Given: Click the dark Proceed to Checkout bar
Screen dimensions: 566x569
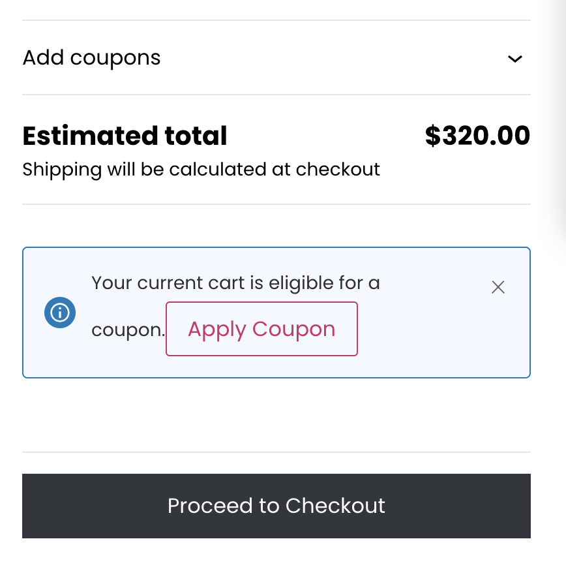Looking at the screenshot, I should click(x=276, y=506).
